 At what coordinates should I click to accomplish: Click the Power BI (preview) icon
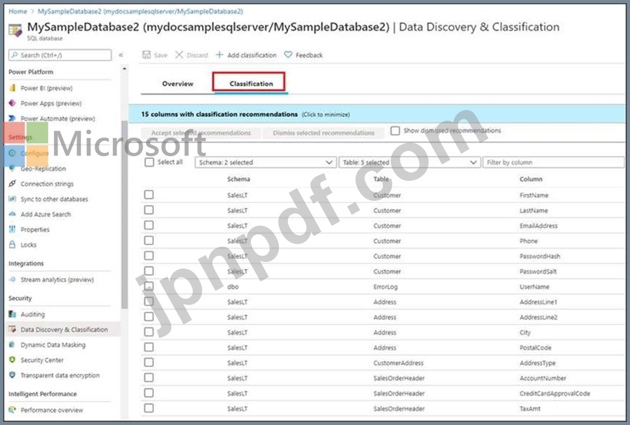(13, 88)
